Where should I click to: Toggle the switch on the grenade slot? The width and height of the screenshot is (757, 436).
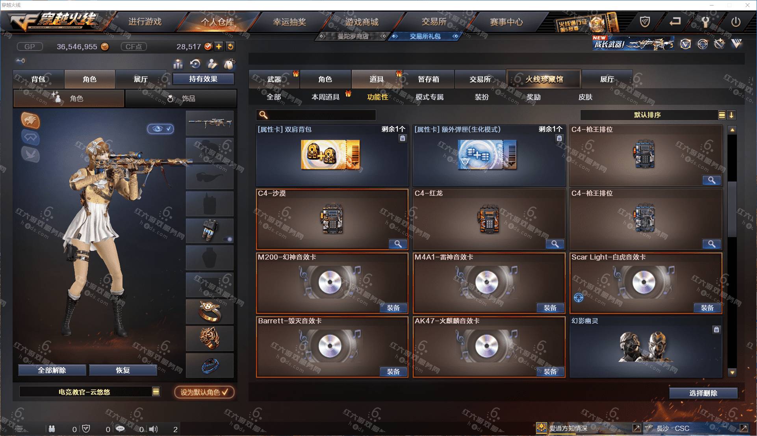point(228,239)
